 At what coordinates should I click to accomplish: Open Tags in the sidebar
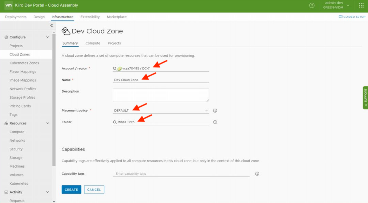click(13, 115)
